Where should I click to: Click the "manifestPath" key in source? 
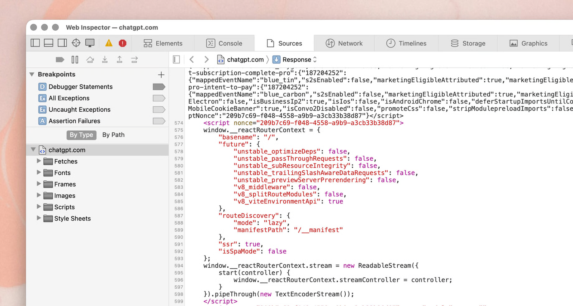pos(260,230)
